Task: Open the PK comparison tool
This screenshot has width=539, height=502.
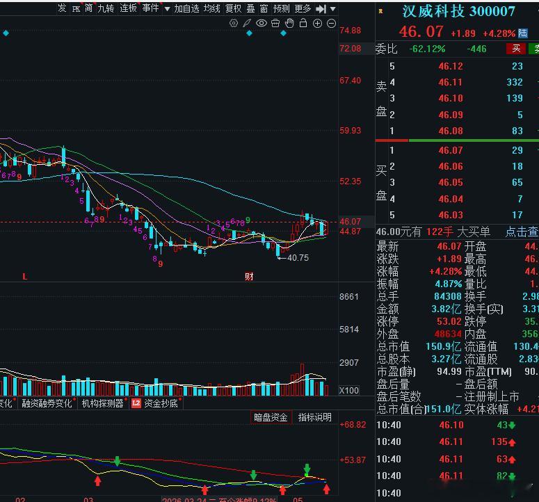Action: coord(76,9)
